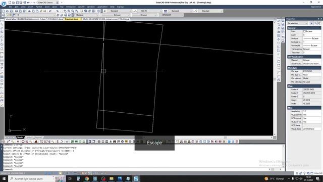Open the Draw menu
The image size is (323, 182).
click(x=55, y=7)
